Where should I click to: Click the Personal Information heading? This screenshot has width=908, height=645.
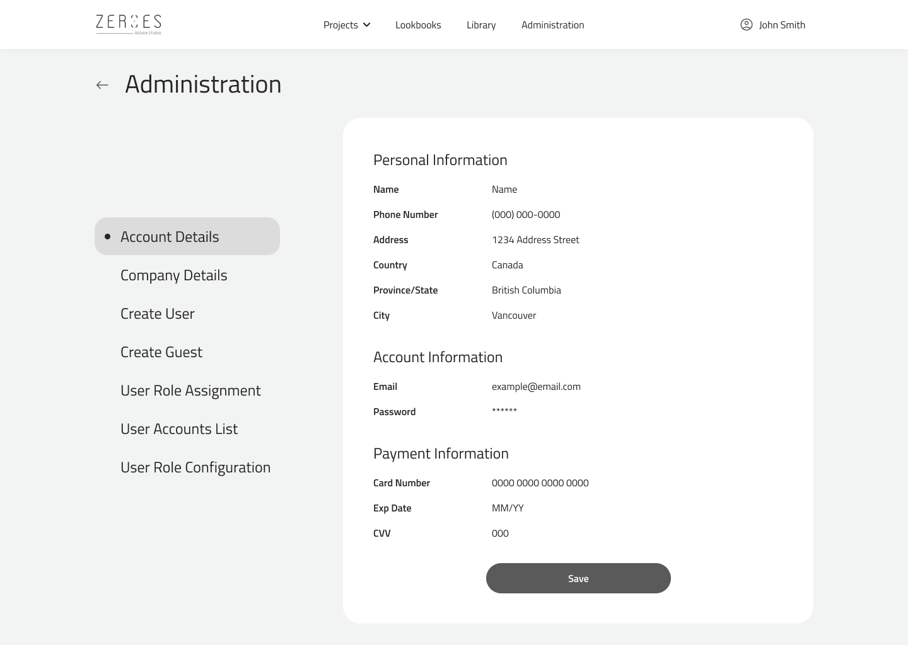pyautogui.click(x=440, y=160)
